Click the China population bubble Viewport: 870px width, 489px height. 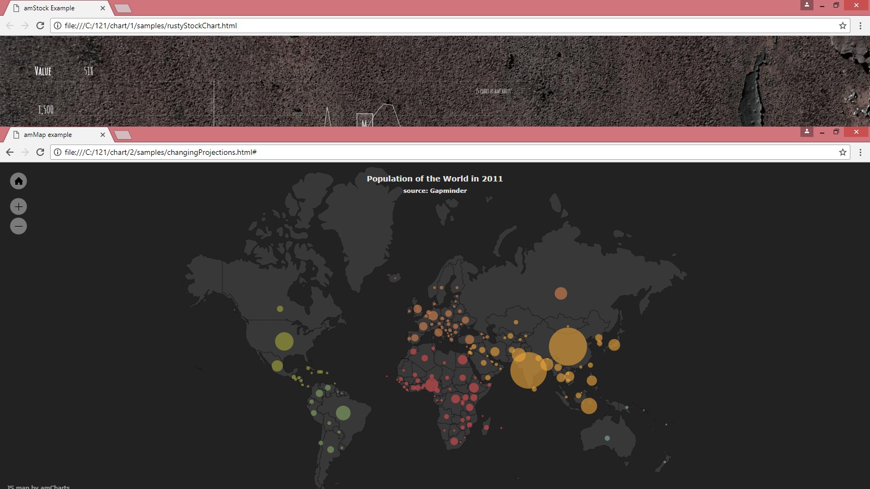pos(568,347)
